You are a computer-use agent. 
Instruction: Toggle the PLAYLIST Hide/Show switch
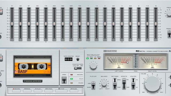pyautogui.click(x=93, y=85)
